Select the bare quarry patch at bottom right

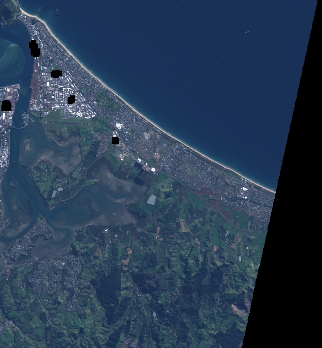[241, 308]
